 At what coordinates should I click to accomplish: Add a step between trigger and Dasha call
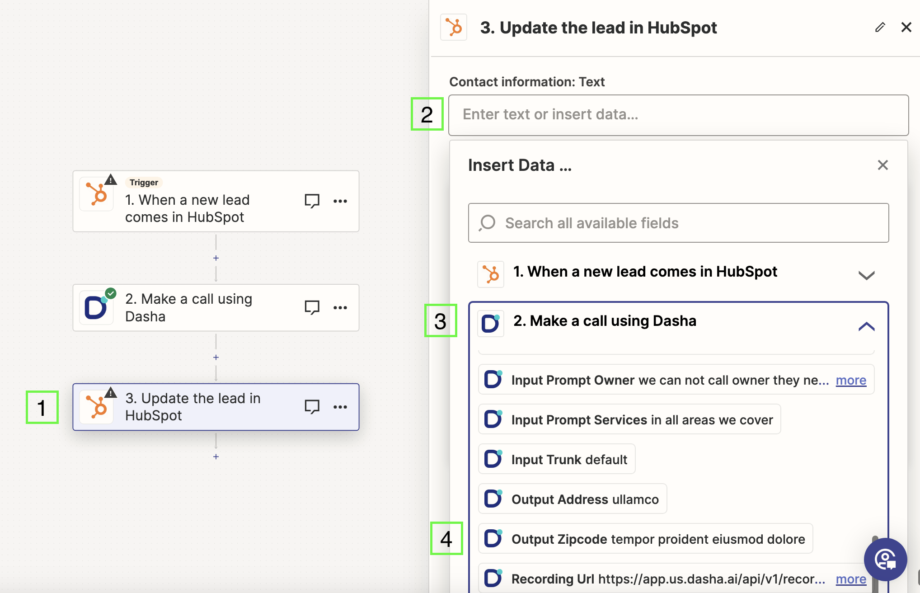[x=216, y=258]
